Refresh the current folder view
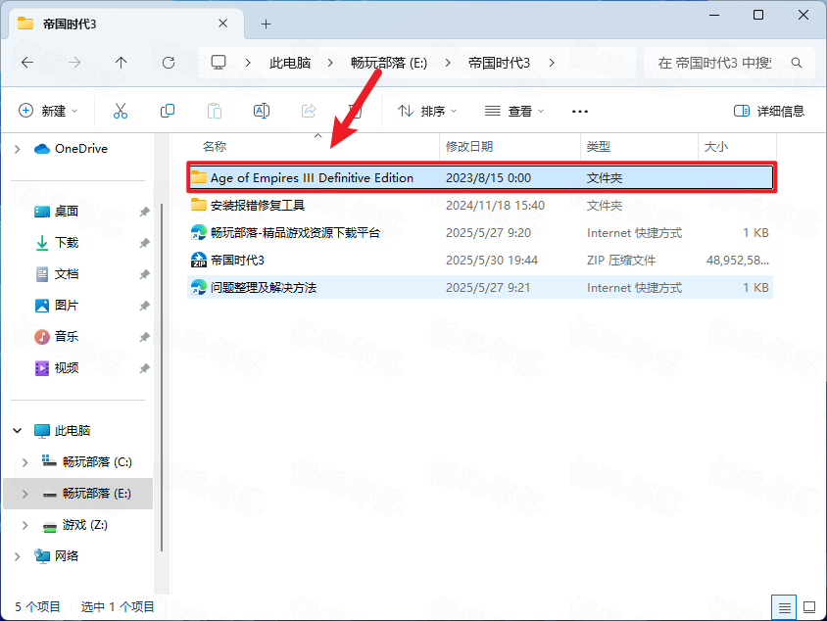The width and height of the screenshot is (827, 621). click(x=169, y=63)
